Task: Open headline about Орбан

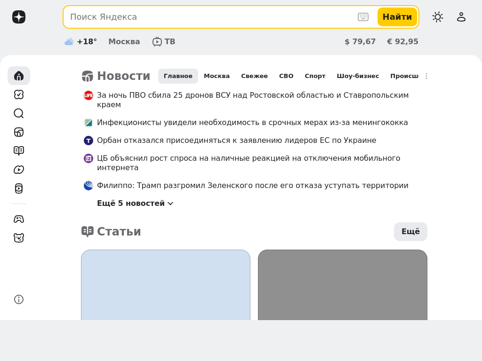Action: click(x=237, y=140)
